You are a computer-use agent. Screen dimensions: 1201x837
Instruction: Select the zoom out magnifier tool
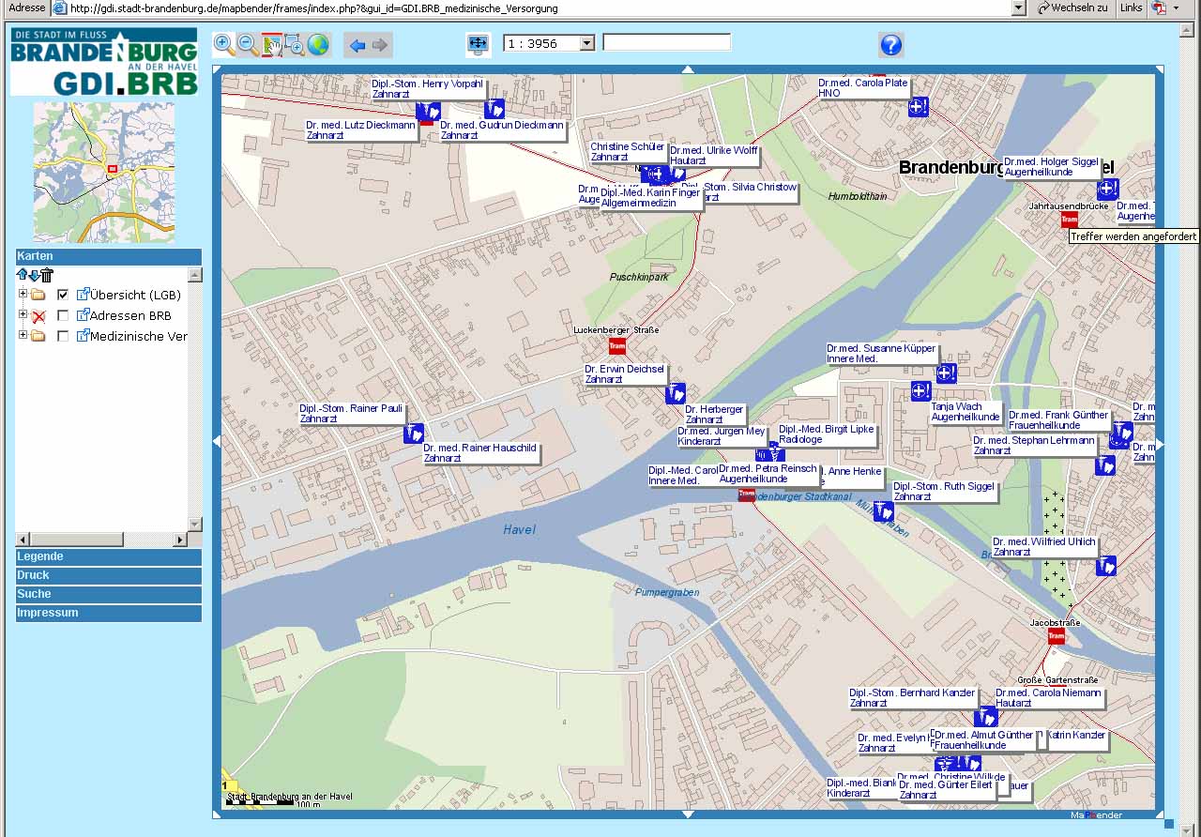point(248,44)
